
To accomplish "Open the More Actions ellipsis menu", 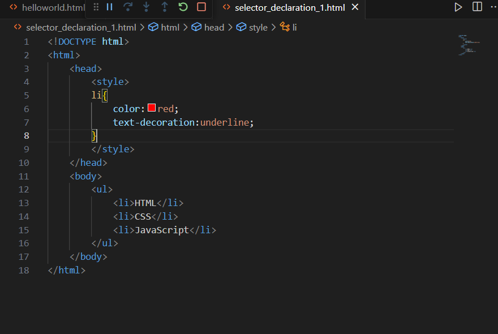I will click(x=494, y=7).
